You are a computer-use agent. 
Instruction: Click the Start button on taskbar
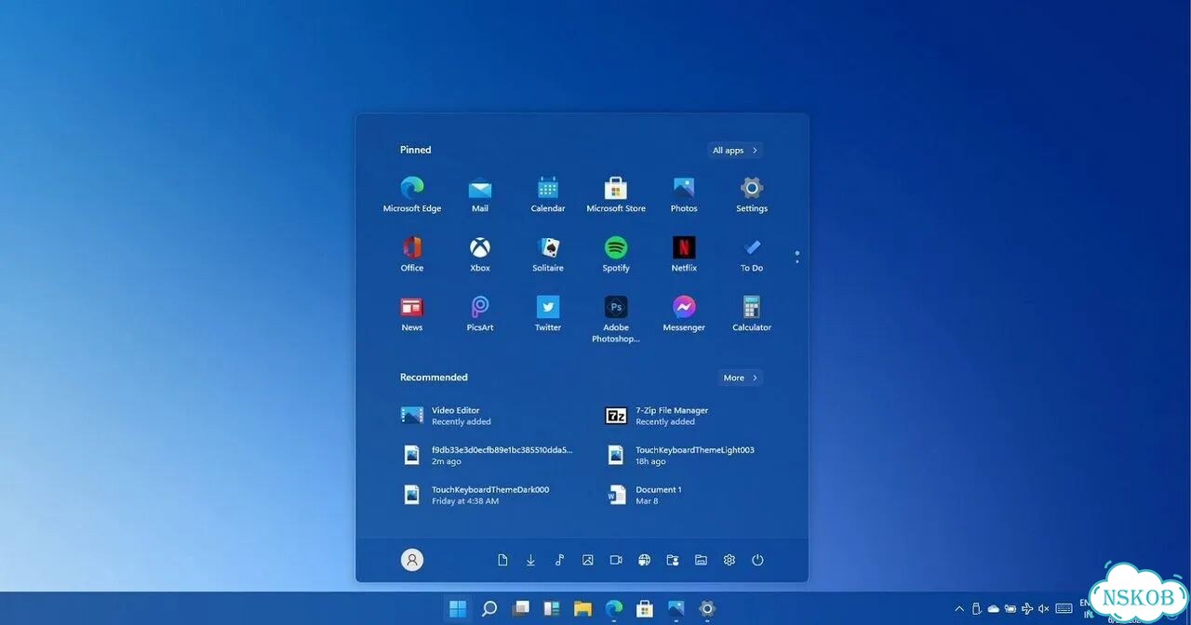pos(458,609)
